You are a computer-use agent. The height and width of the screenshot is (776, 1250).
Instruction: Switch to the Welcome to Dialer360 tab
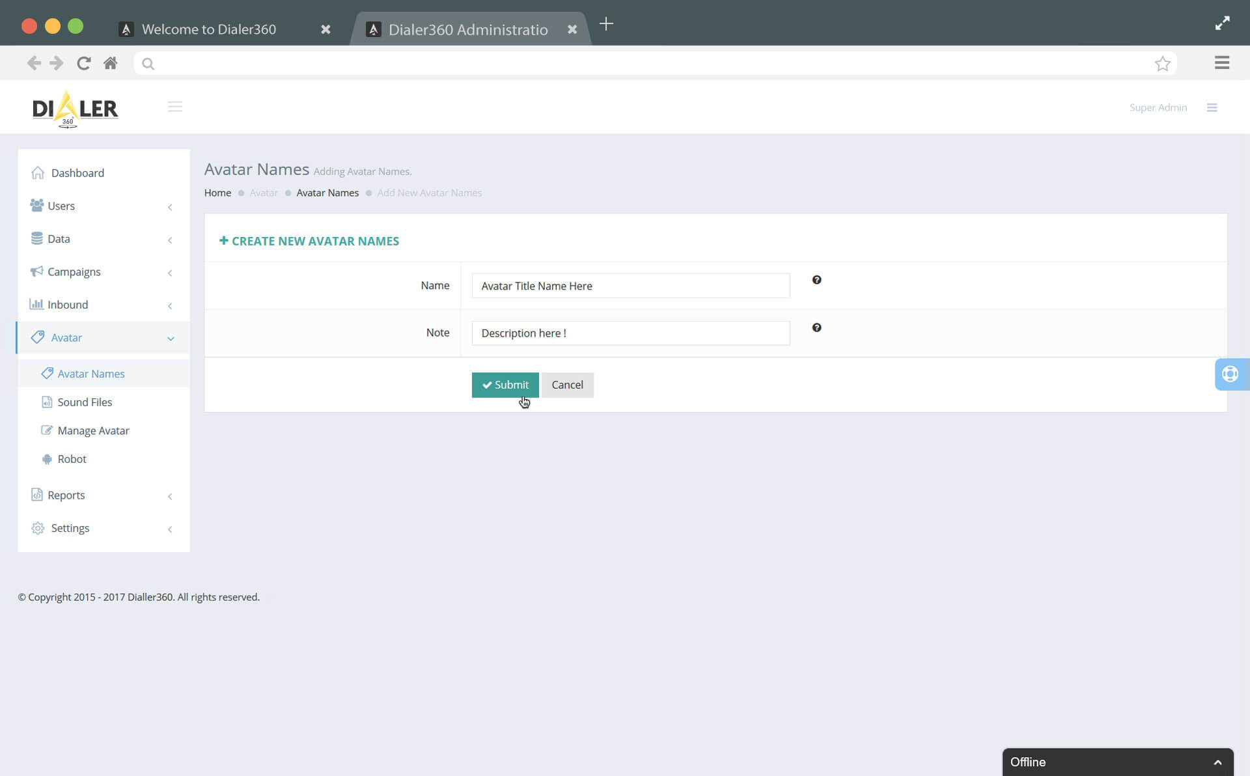click(x=210, y=29)
